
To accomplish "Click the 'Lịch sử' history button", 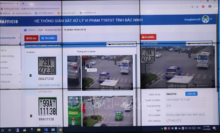I will [191, 94].
